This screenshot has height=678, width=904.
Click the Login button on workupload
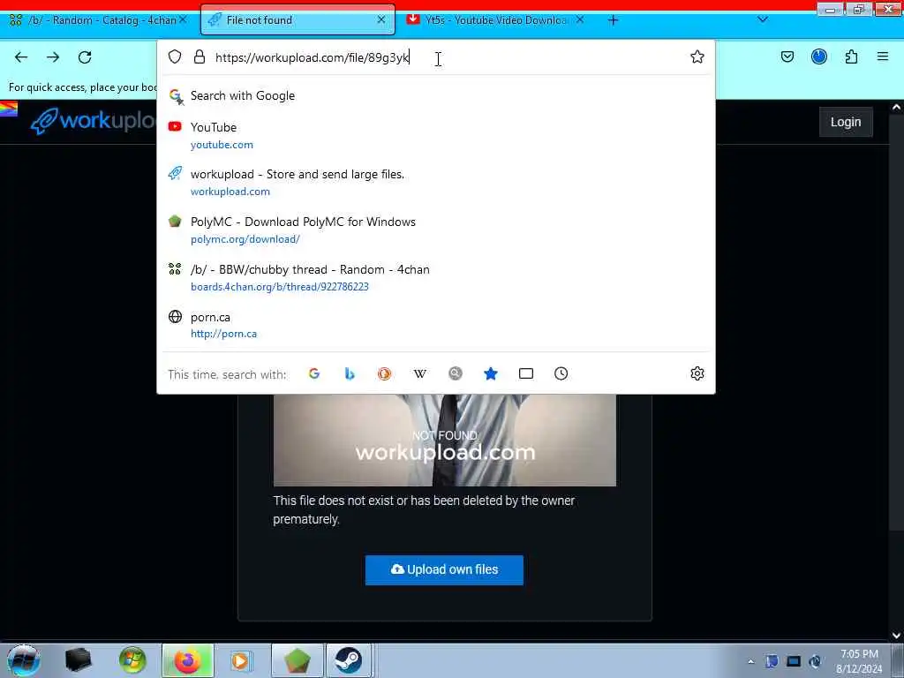[x=846, y=122]
